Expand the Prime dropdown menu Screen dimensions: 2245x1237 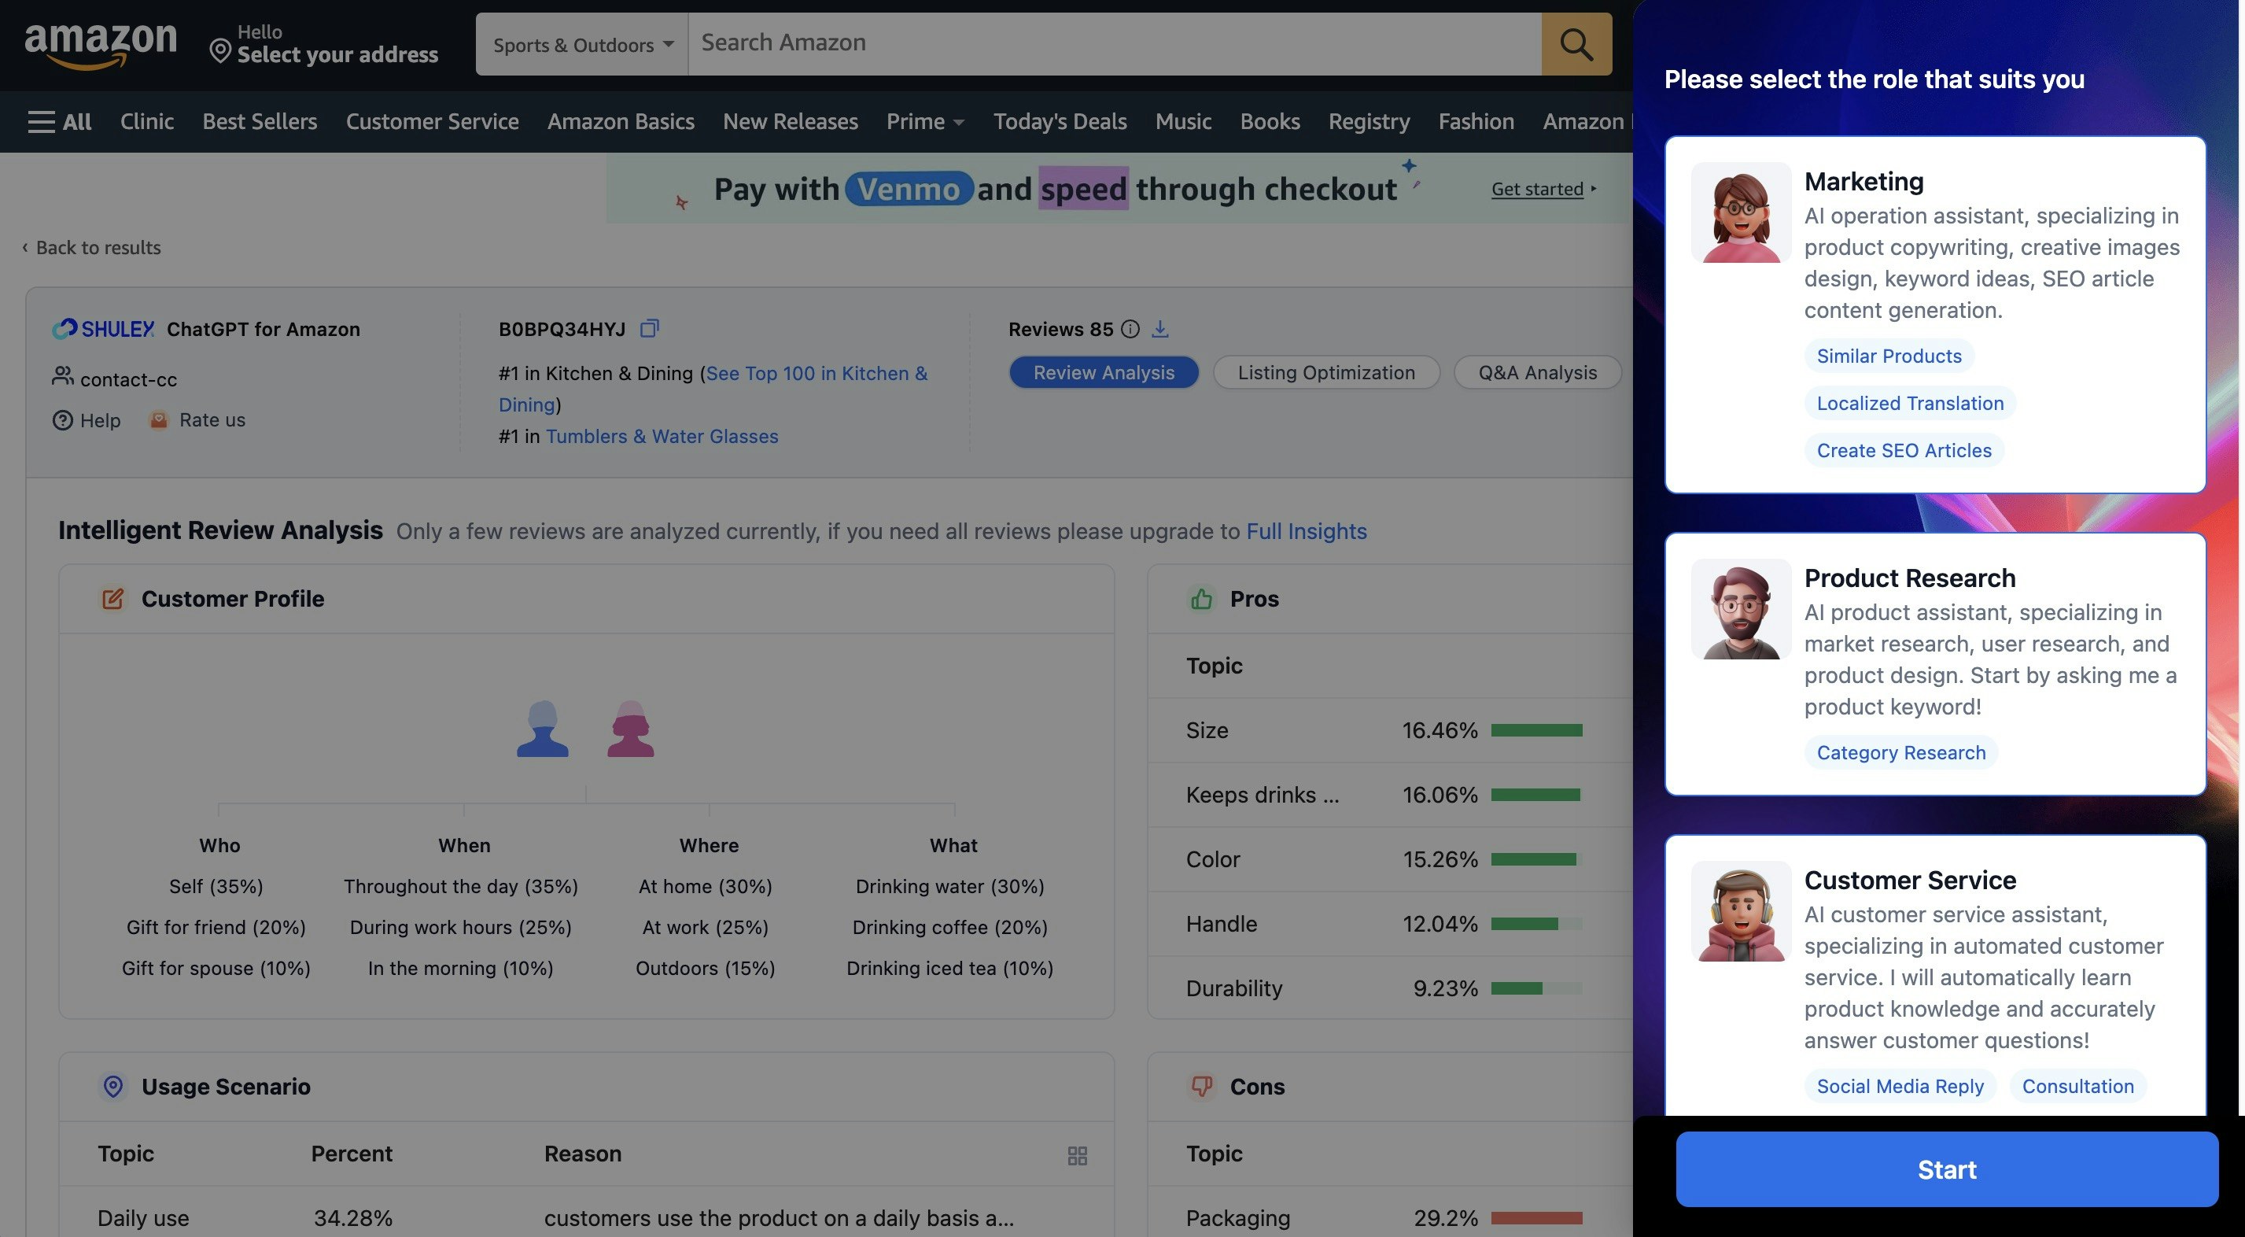point(925,121)
